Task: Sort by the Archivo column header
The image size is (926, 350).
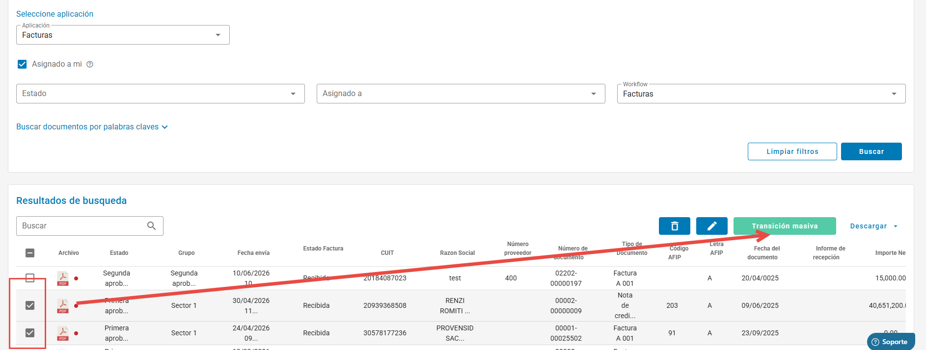Action: click(x=69, y=253)
